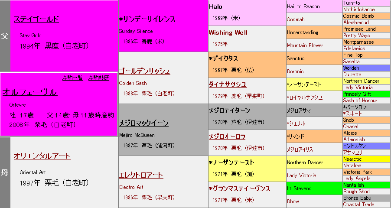
Task: Click the ゴールデンサッシュ (Golden Sash) link
Action: coord(144,71)
